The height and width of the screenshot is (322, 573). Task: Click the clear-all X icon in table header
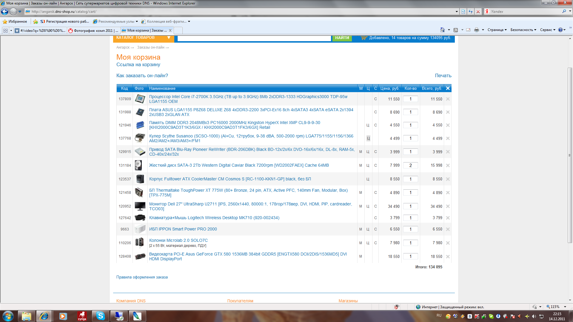coord(448,88)
